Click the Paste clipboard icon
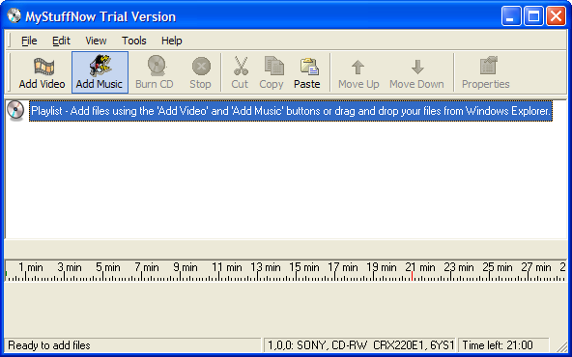Image resolution: width=572 pixels, height=357 pixels. (x=309, y=66)
